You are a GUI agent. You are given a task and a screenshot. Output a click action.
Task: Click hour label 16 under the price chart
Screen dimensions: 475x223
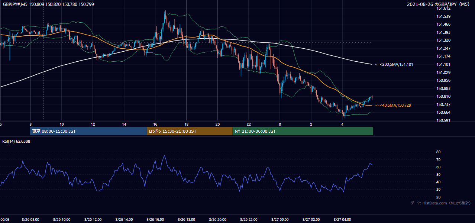pyautogui.click(x=155, y=124)
